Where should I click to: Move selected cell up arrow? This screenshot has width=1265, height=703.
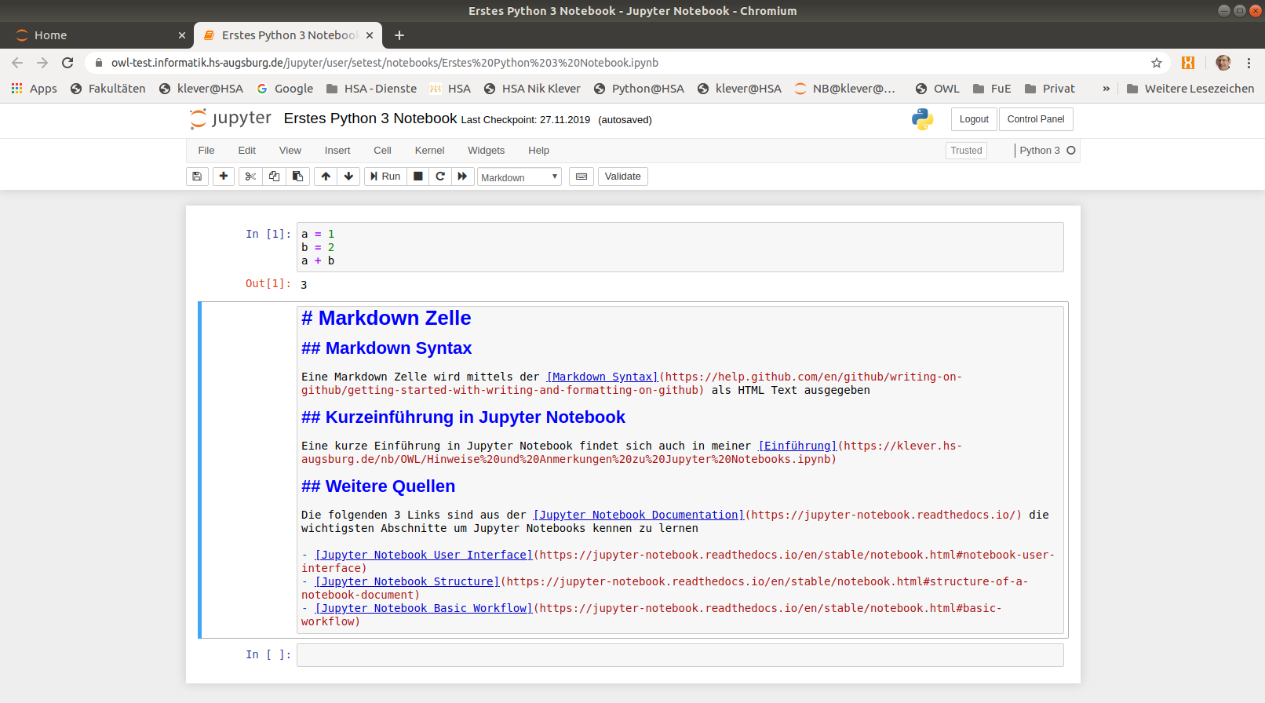click(x=326, y=177)
